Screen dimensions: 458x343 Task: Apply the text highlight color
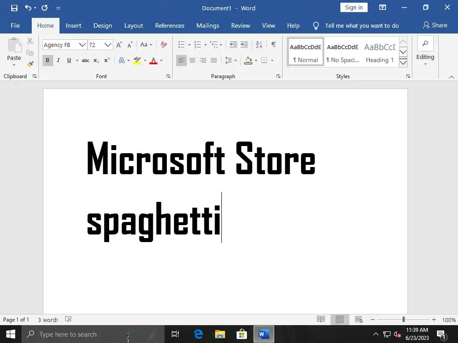click(137, 60)
